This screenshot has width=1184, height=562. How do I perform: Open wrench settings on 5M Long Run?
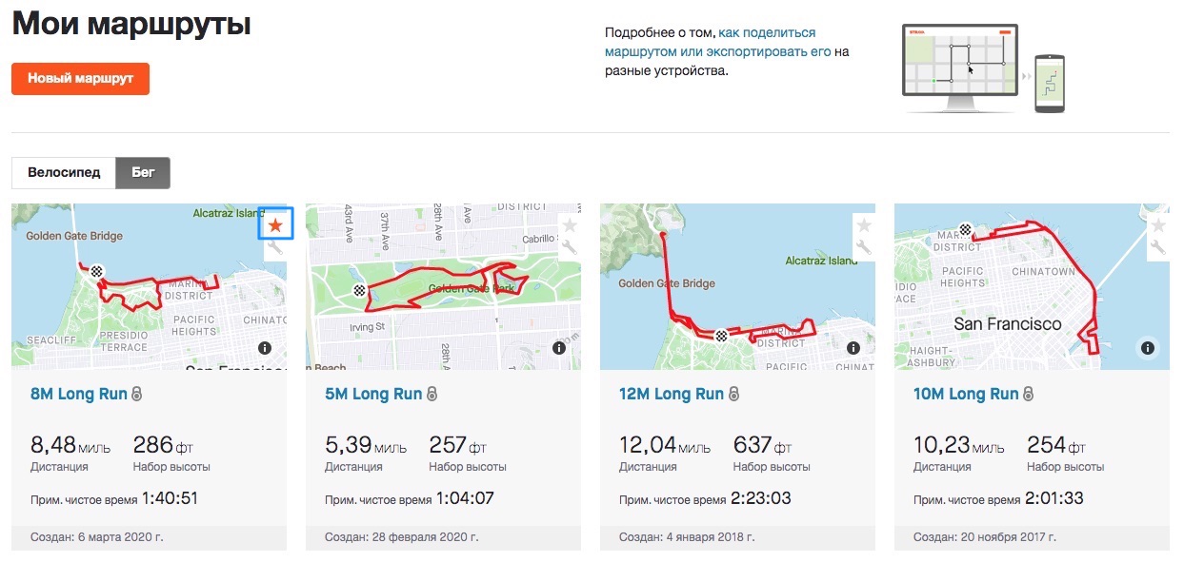pos(570,248)
